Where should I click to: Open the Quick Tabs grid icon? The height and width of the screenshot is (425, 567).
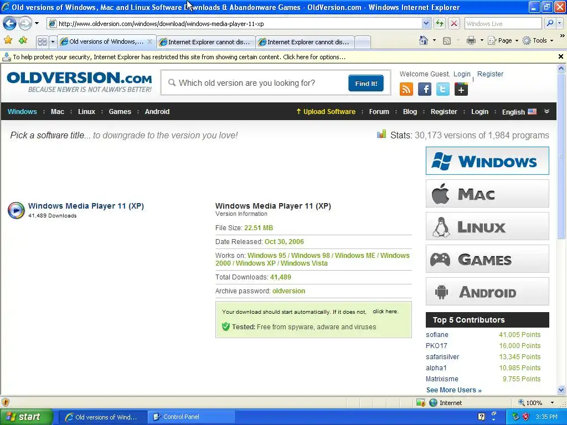point(42,42)
